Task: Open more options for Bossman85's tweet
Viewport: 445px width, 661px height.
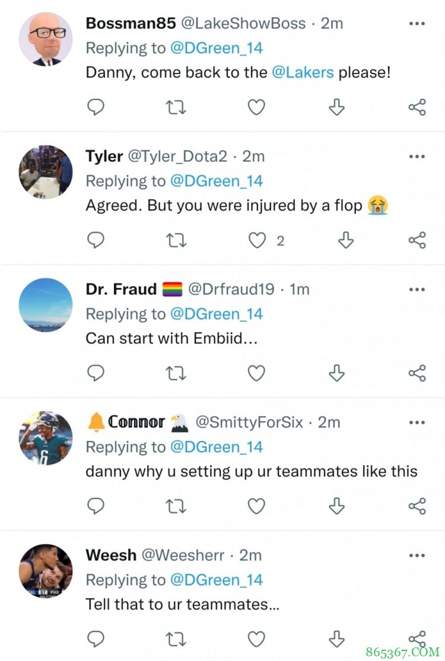Action: pyautogui.click(x=417, y=24)
